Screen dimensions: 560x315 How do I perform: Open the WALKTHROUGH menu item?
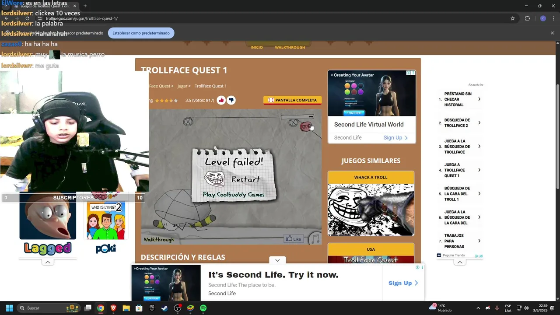pos(290,47)
